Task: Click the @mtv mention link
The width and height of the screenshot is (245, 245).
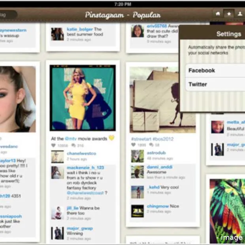Action: (x=71, y=139)
